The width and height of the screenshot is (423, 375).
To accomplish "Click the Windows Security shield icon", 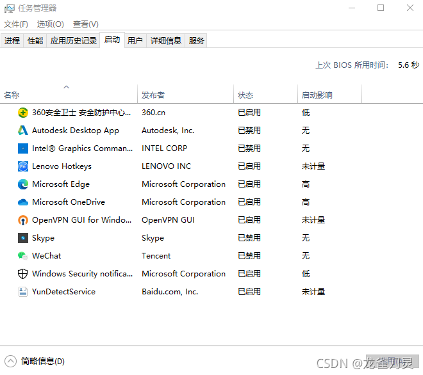I will tap(23, 274).
